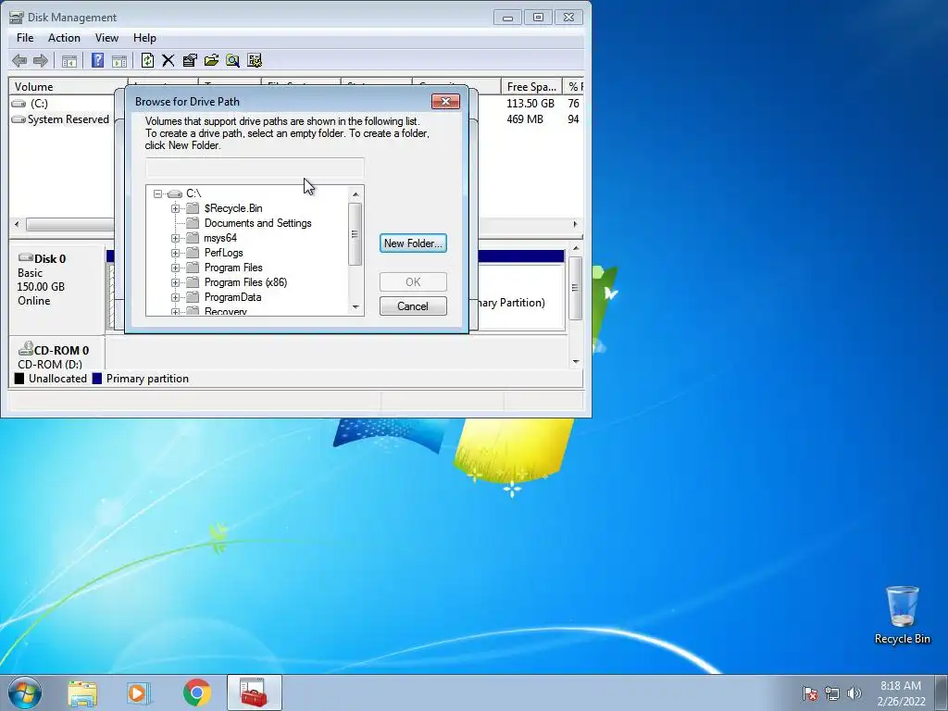Open Windows Explorer from the taskbar
The width and height of the screenshot is (948, 711).
(x=82, y=692)
